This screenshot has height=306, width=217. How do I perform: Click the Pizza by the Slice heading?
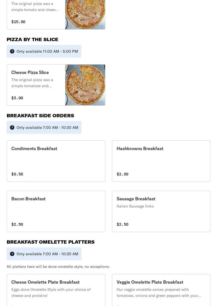32,39
